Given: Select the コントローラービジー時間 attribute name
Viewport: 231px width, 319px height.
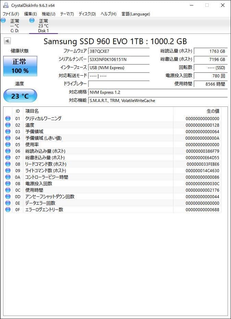Looking at the screenshot, I should click(x=47, y=177).
